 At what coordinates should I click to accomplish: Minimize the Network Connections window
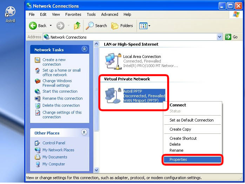[x=222, y=6]
